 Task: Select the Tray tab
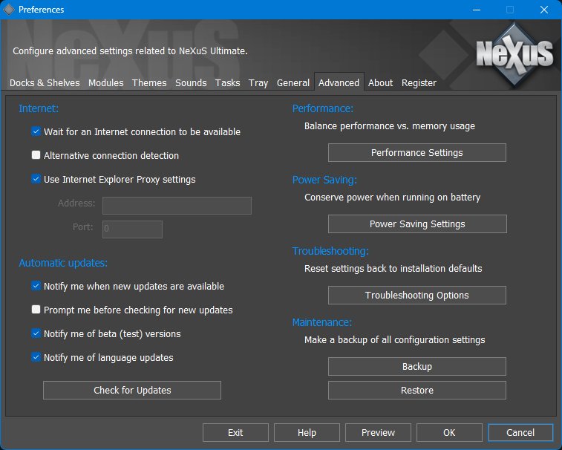(258, 83)
